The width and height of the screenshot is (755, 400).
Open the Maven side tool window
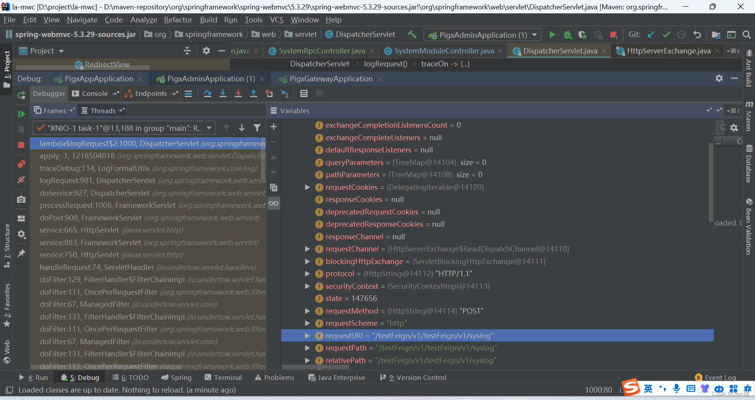click(749, 117)
